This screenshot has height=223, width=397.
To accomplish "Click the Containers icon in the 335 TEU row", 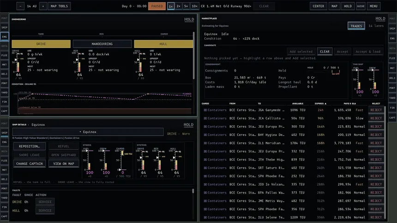I will pyautogui.click(x=205, y=184).
